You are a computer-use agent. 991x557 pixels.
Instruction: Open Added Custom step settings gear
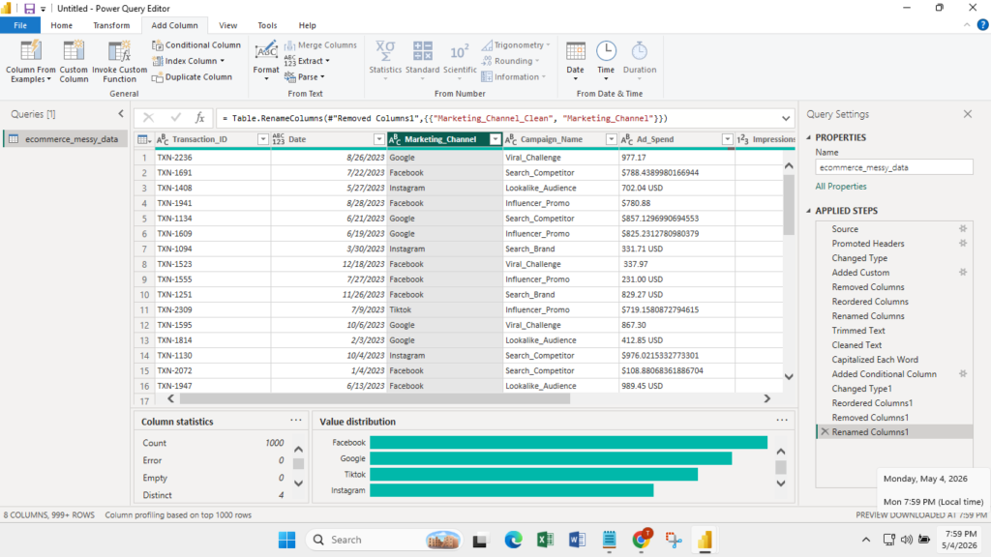[x=963, y=272]
